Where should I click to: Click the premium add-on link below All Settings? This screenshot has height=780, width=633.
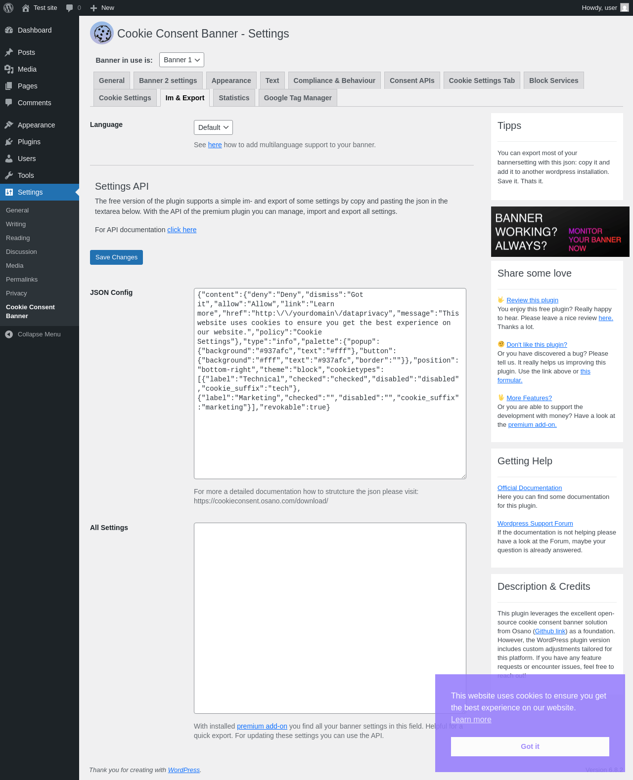[x=262, y=726]
